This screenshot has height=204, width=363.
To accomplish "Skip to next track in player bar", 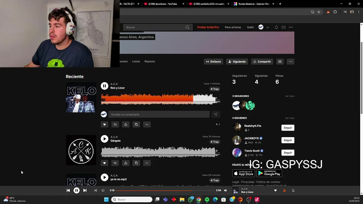I will [85, 190].
